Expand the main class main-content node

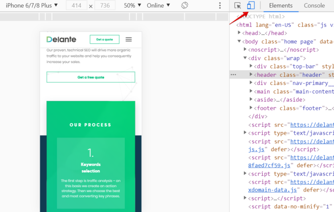tap(251, 91)
